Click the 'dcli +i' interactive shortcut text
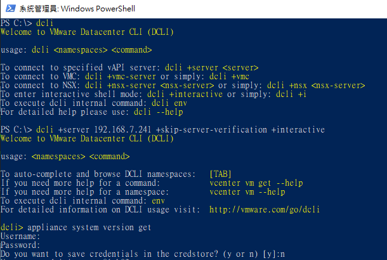This screenshot has height=260, width=387. [x=291, y=94]
